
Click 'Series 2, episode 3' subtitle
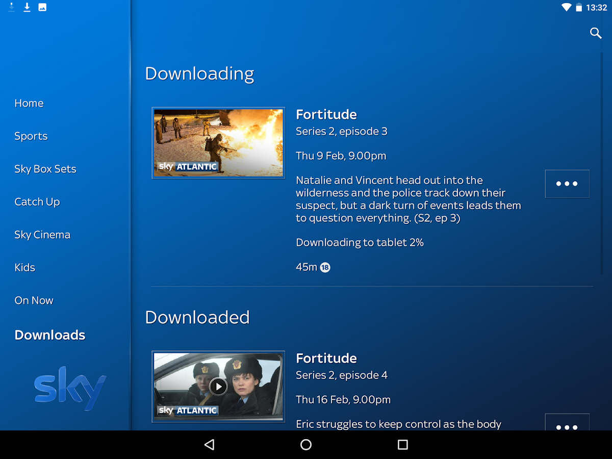(x=342, y=132)
